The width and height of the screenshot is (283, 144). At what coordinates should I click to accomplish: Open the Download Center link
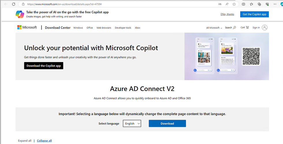point(58,28)
